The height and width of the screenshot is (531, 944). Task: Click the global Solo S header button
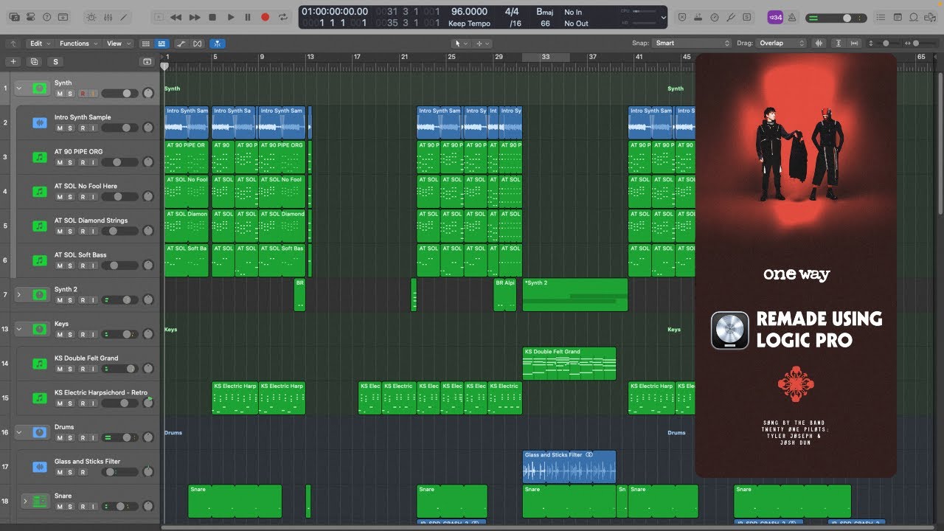coord(55,62)
